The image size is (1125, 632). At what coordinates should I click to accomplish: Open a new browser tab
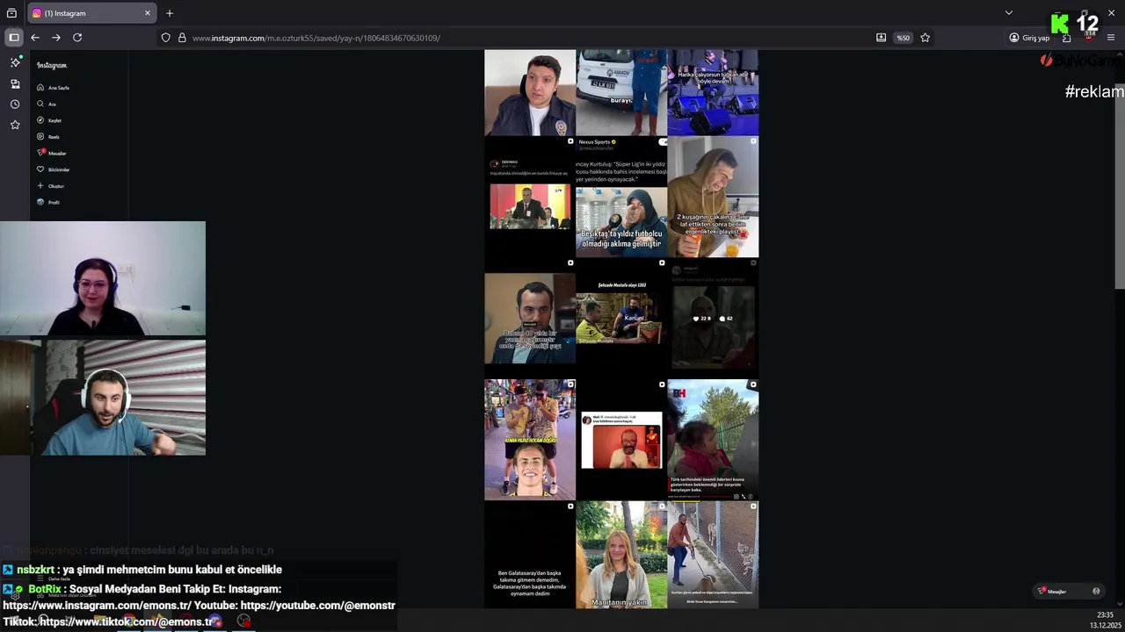(x=170, y=13)
